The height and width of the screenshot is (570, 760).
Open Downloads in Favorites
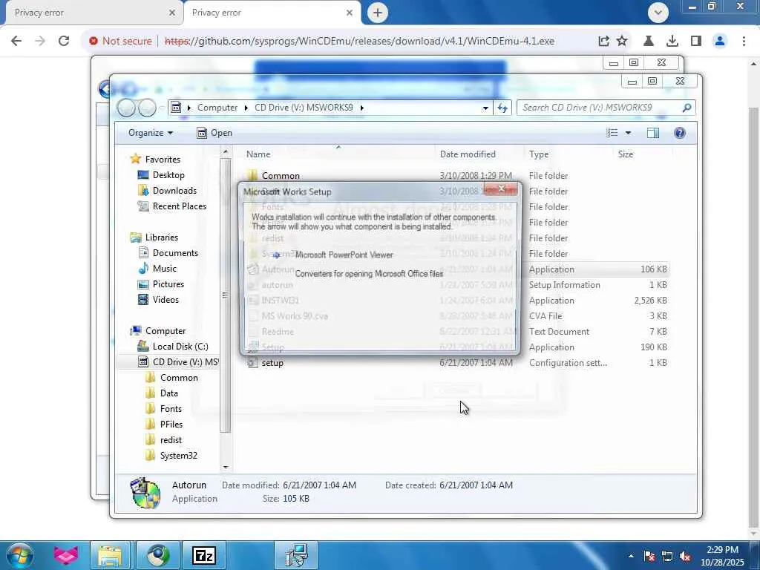tap(174, 191)
